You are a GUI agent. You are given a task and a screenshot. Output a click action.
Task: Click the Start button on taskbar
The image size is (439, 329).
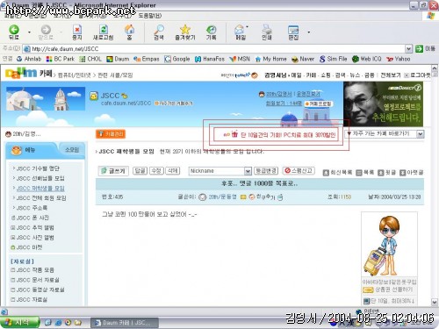[x=20, y=322]
